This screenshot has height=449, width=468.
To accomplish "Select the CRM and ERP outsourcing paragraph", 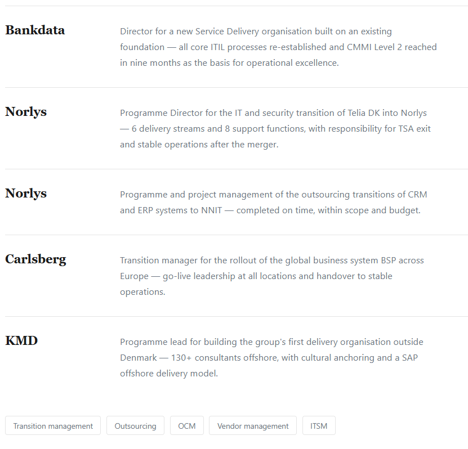I will (273, 203).
